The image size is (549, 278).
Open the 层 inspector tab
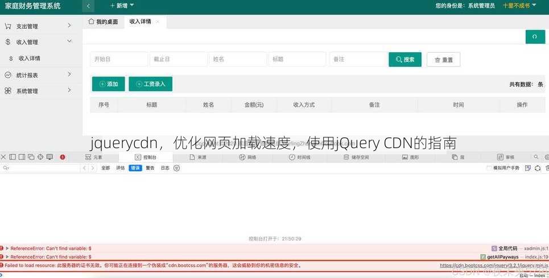(458, 158)
